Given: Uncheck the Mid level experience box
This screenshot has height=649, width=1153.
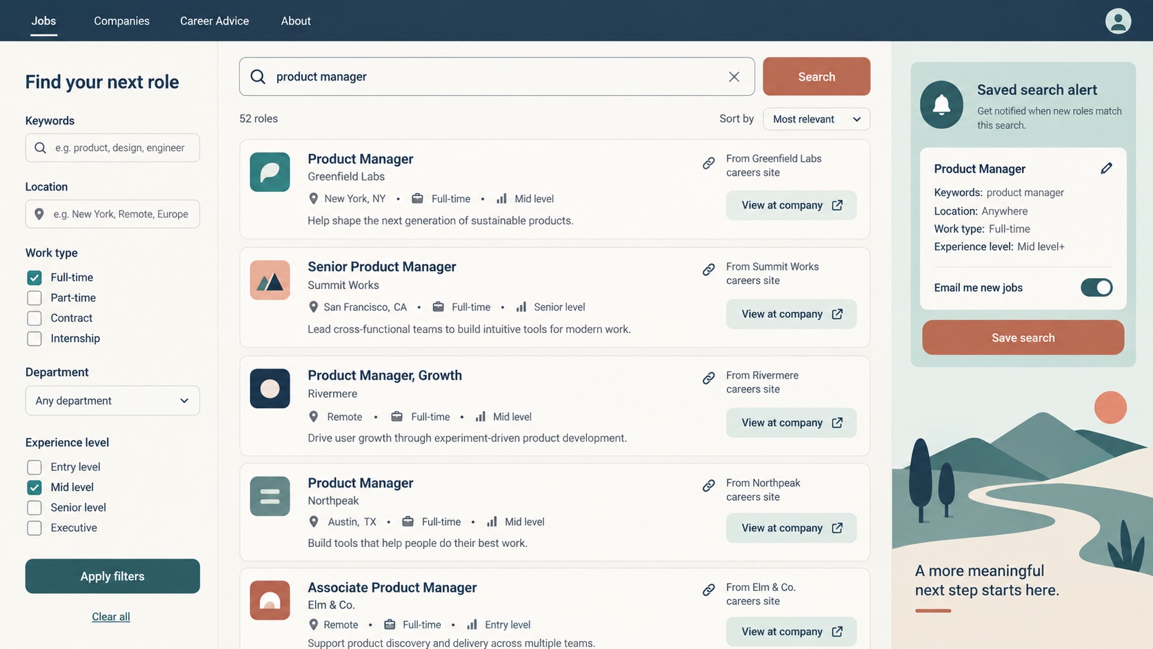Looking at the screenshot, I should tap(34, 488).
